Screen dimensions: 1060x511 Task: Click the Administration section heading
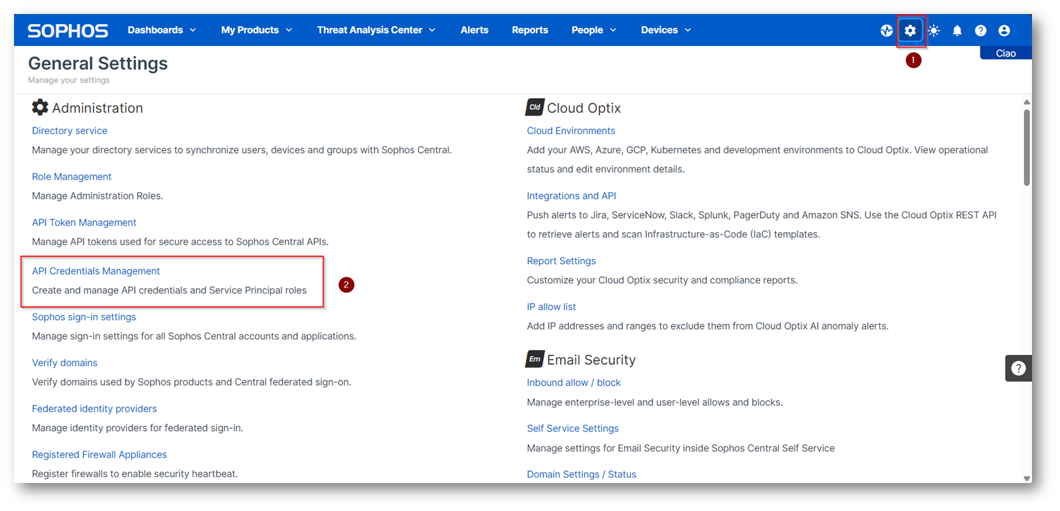coord(97,108)
